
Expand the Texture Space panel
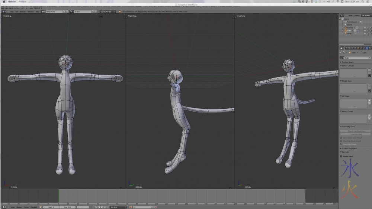click(348, 62)
